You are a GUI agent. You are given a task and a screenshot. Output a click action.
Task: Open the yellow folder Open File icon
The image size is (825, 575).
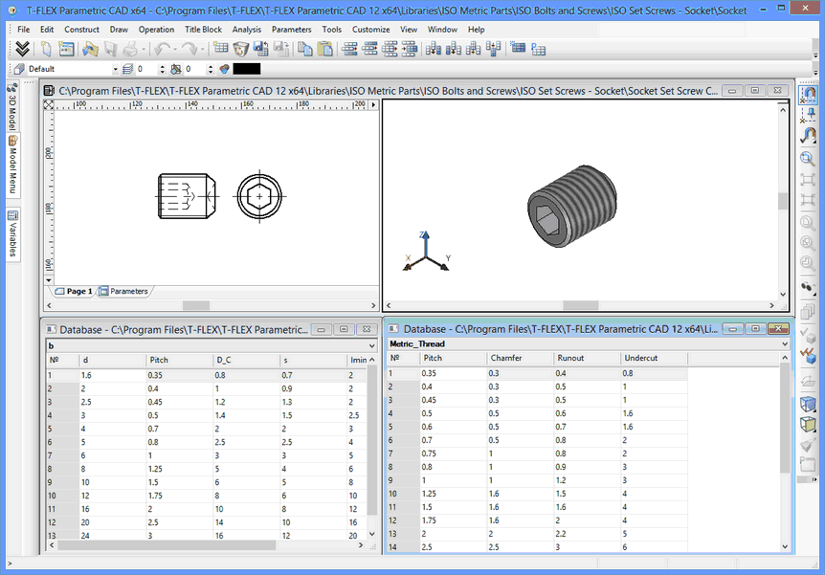coord(90,49)
